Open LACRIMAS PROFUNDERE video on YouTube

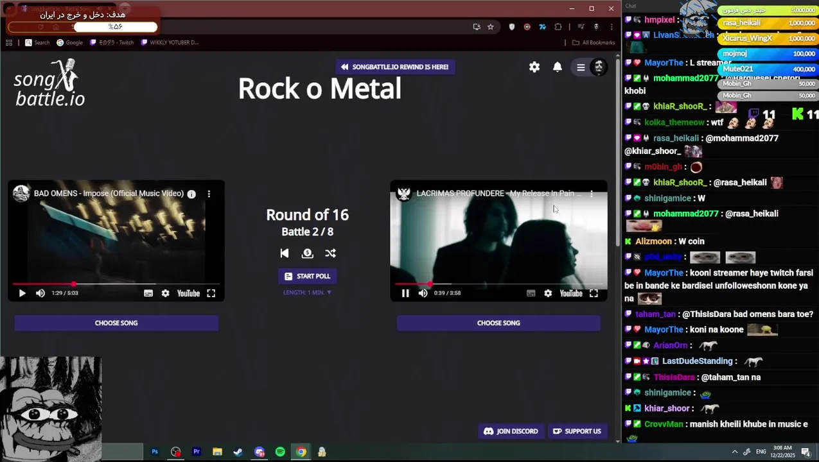click(x=570, y=293)
